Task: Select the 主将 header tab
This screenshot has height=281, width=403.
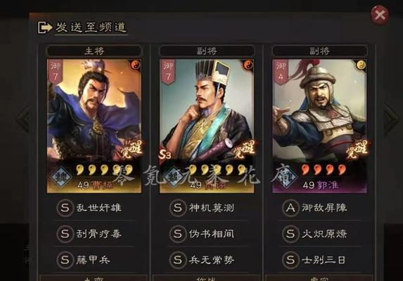Action: point(94,51)
